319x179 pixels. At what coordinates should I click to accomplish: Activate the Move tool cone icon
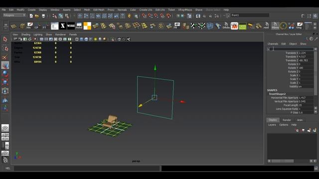(5, 65)
